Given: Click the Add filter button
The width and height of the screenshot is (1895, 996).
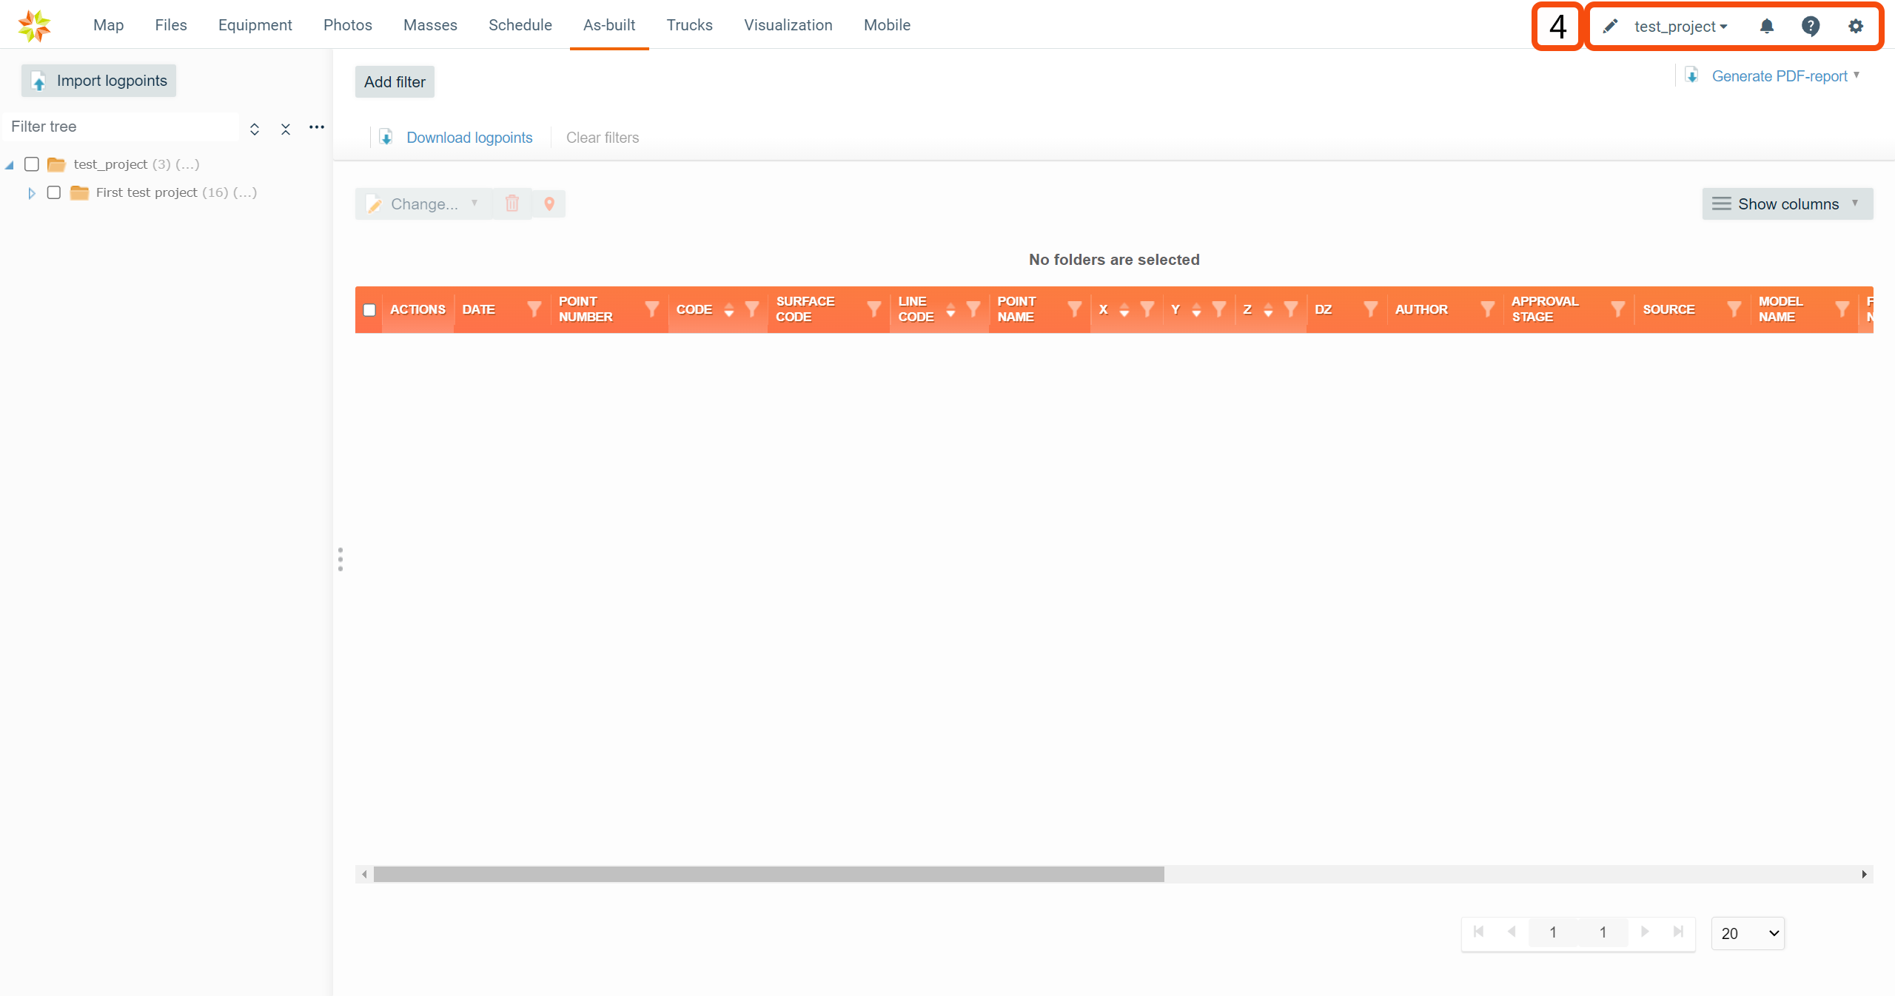Looking at the screenshot, I should click(x=395, y=82).
